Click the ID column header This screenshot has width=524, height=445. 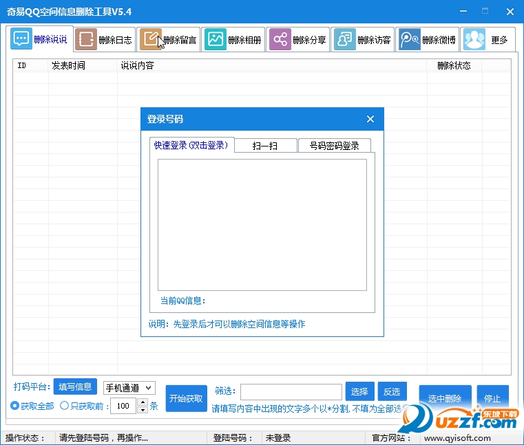coord(31,65)
